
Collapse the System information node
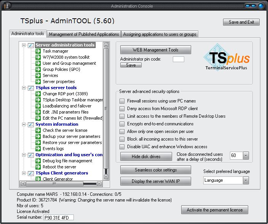pyautogui.click(x=24, y=125)
